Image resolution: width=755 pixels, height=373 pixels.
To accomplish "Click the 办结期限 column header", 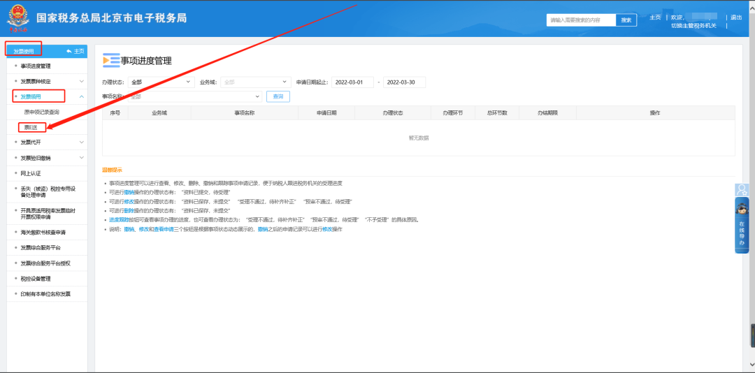I will [548, 112].
